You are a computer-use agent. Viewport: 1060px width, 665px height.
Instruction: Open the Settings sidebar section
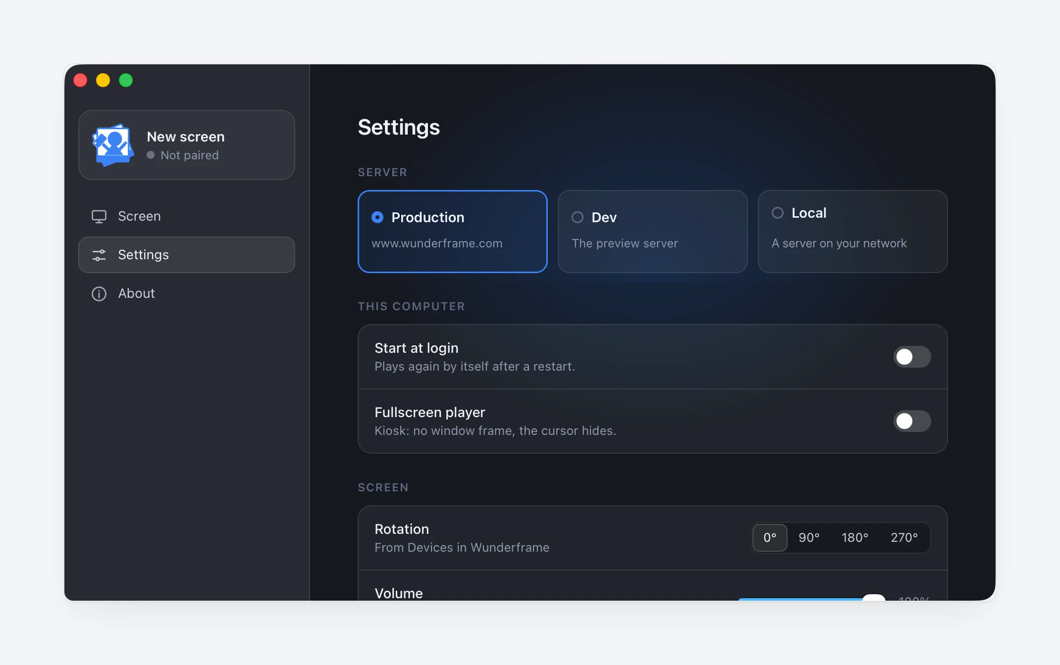(x=187, y=255)
